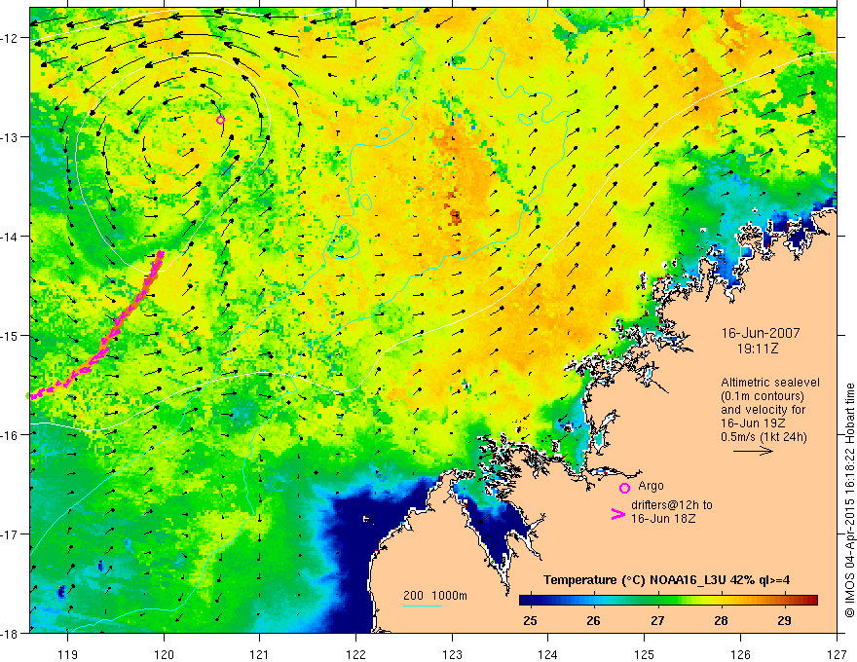
Task: Click the latitude axis label -18
Action: pyautogui.click(x=11, y=633)
